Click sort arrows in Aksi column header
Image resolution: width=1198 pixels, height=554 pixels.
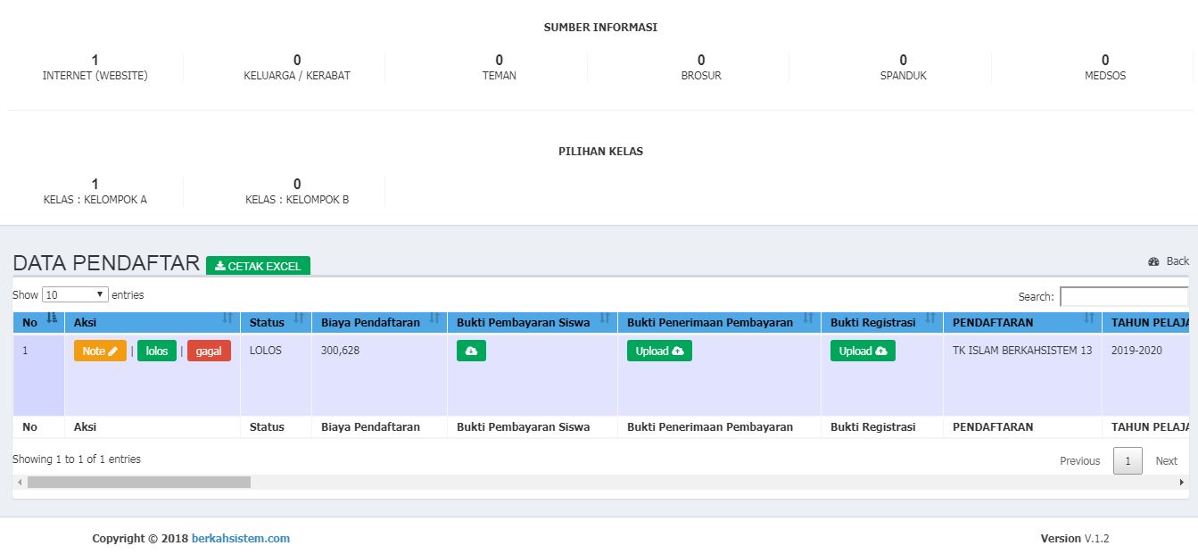point(227,319)
